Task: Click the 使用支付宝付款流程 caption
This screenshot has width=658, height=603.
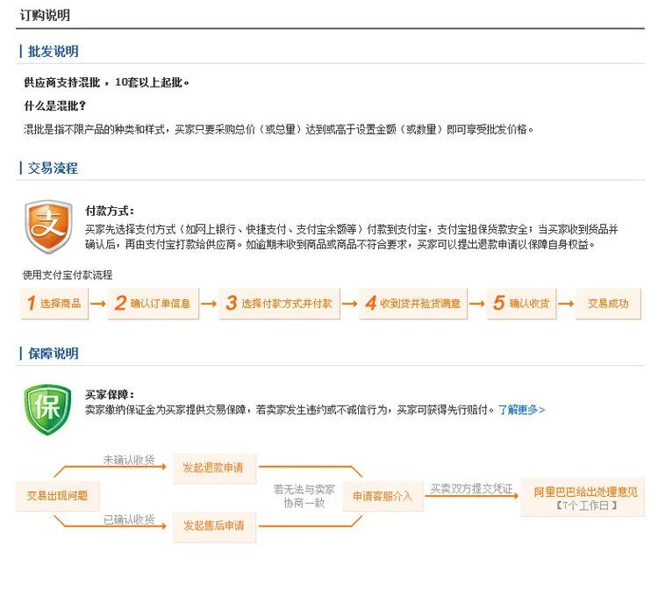Action: [x=68, y=275]
